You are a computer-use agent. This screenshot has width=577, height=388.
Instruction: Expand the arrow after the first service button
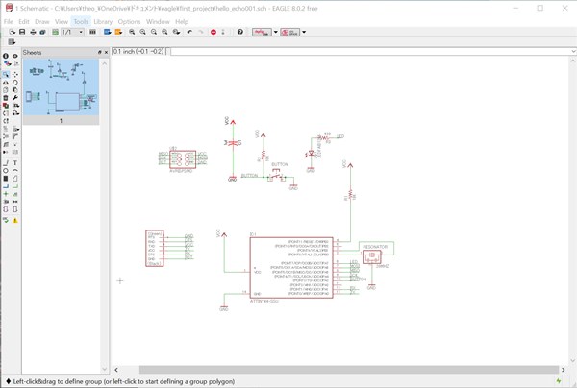[276, 32]
